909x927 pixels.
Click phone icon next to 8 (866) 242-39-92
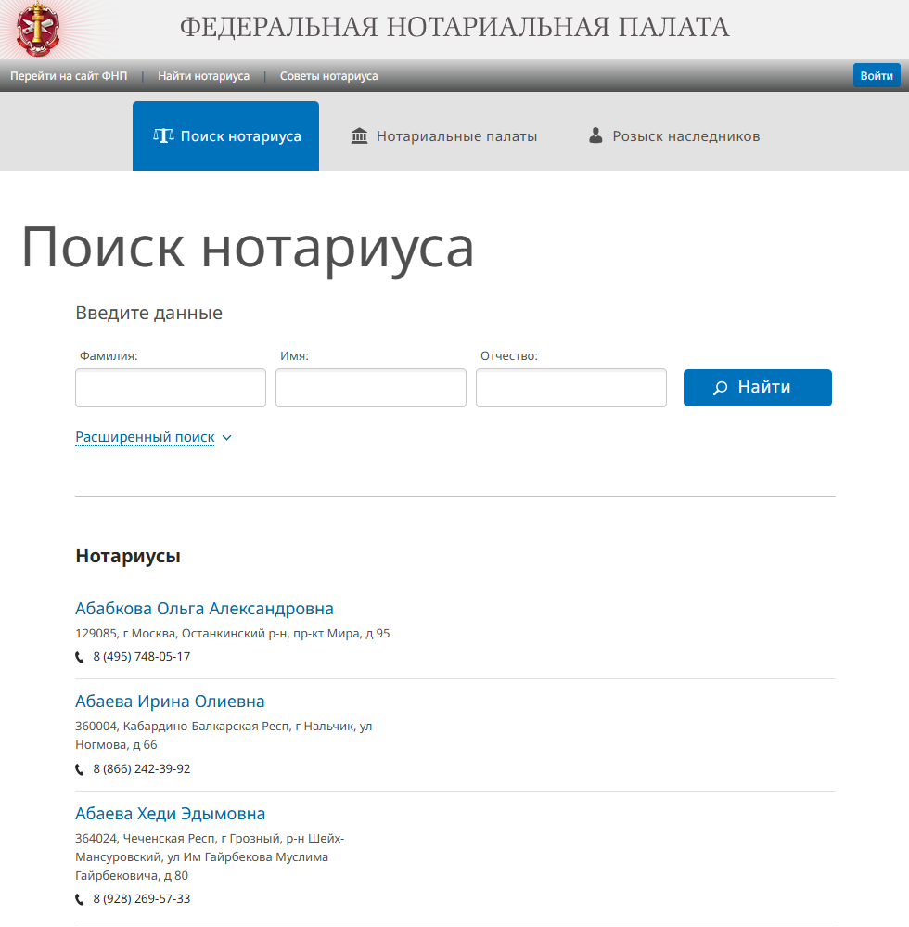coord(80,770)
